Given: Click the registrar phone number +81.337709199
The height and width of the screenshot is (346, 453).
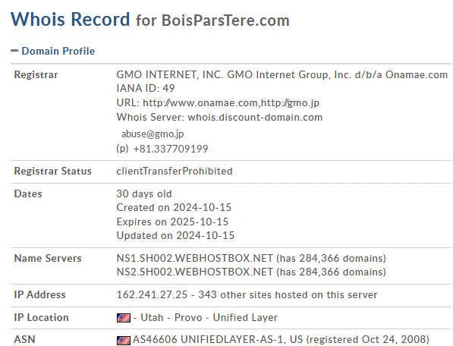Looking at the screenshot, I should pos(171,149).
